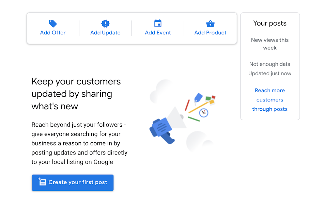This screenshot has height=208, width=324.
Task: Click the post icon in Create button
Action: point(42,182)
